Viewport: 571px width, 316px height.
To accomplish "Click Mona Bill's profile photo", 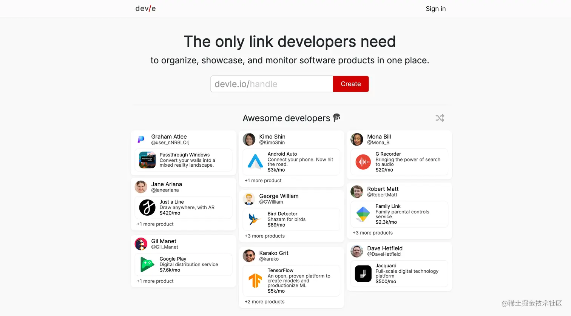I will [x=357, y=139].
